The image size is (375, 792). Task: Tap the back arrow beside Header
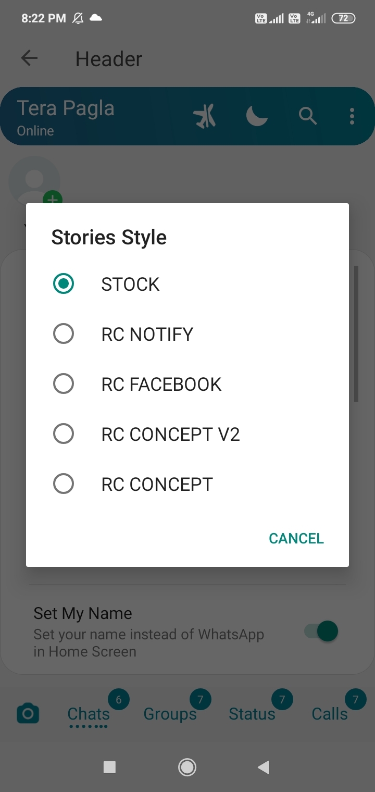click(x=29, y=58)
